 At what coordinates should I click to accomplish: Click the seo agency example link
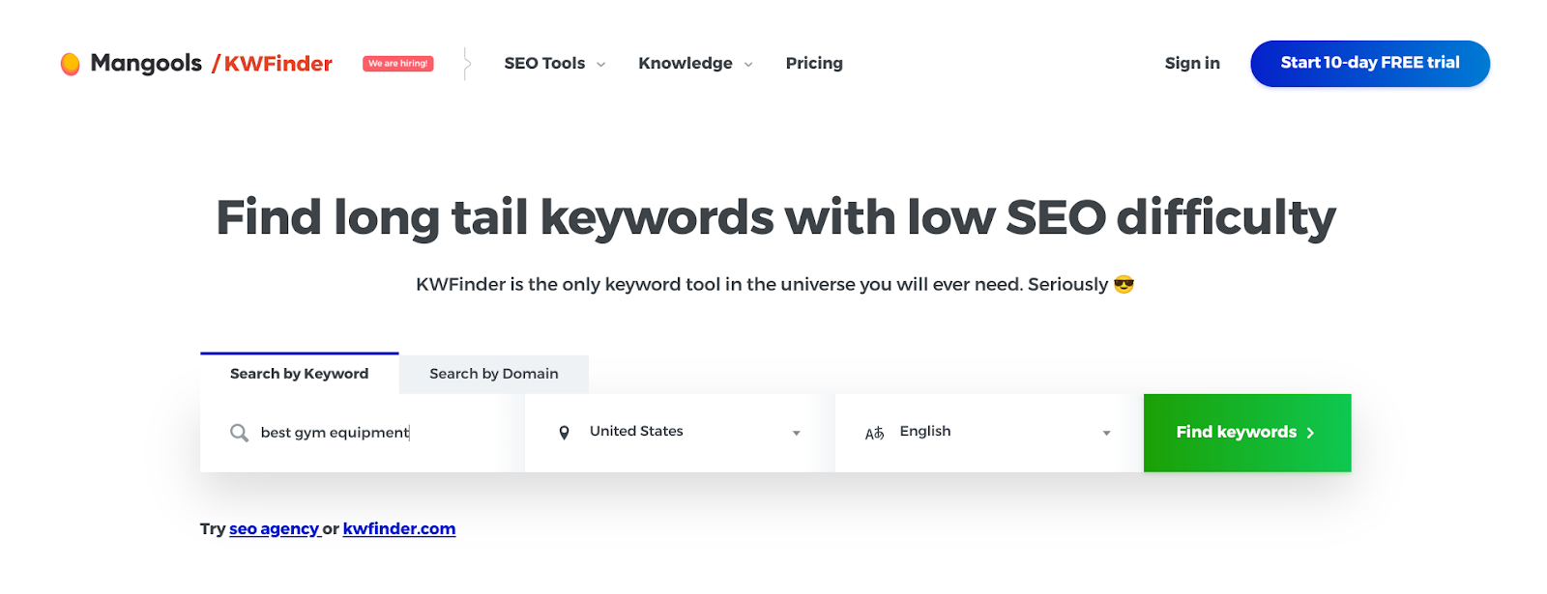(x=275, y=529)
